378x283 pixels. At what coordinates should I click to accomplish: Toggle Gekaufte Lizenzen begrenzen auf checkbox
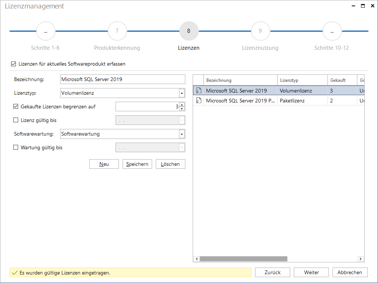click(x=16, y=106)
